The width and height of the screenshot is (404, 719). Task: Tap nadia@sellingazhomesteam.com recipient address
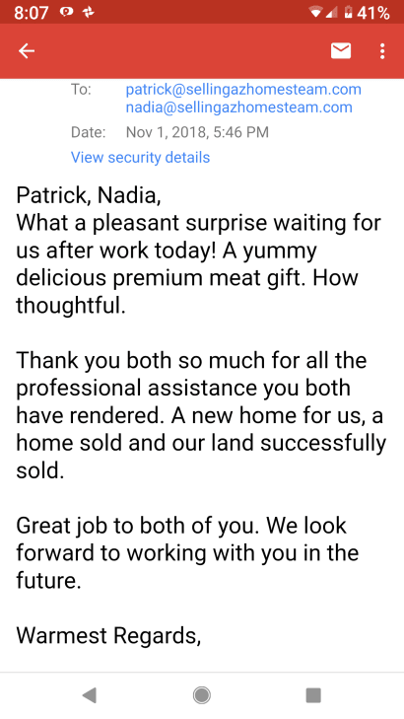(239, 108)
